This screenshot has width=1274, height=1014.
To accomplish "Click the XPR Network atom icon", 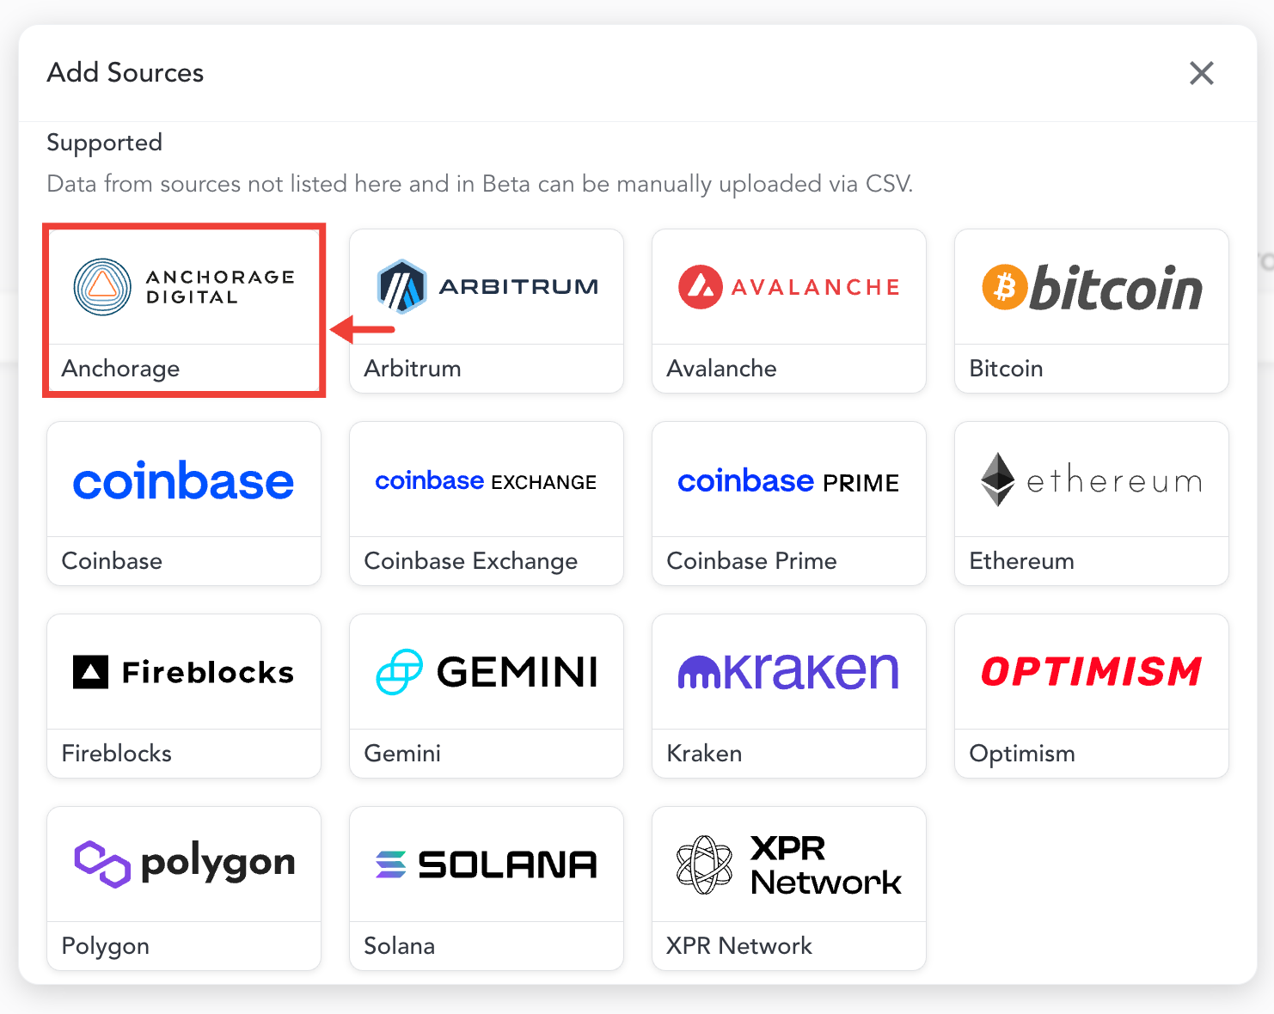I will pos(704,864).
